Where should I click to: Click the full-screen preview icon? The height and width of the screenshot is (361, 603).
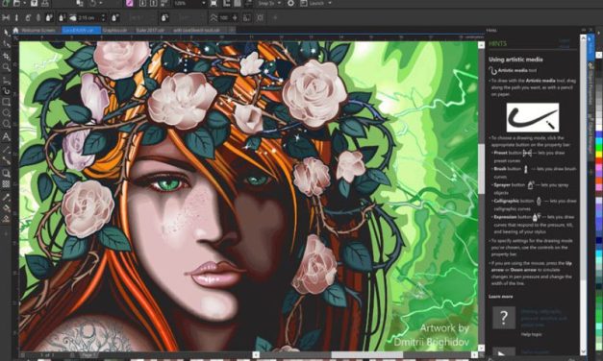coord(214,3)
